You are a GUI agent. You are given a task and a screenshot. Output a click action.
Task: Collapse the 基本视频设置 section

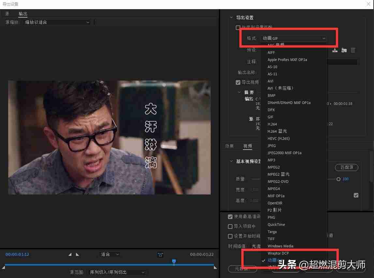(231, 161)
